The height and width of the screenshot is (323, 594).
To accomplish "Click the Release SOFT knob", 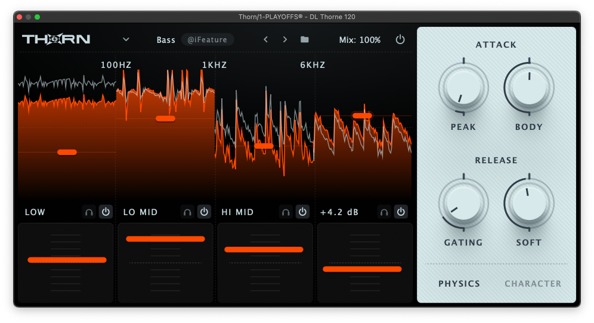I will [x=529, y=203].
